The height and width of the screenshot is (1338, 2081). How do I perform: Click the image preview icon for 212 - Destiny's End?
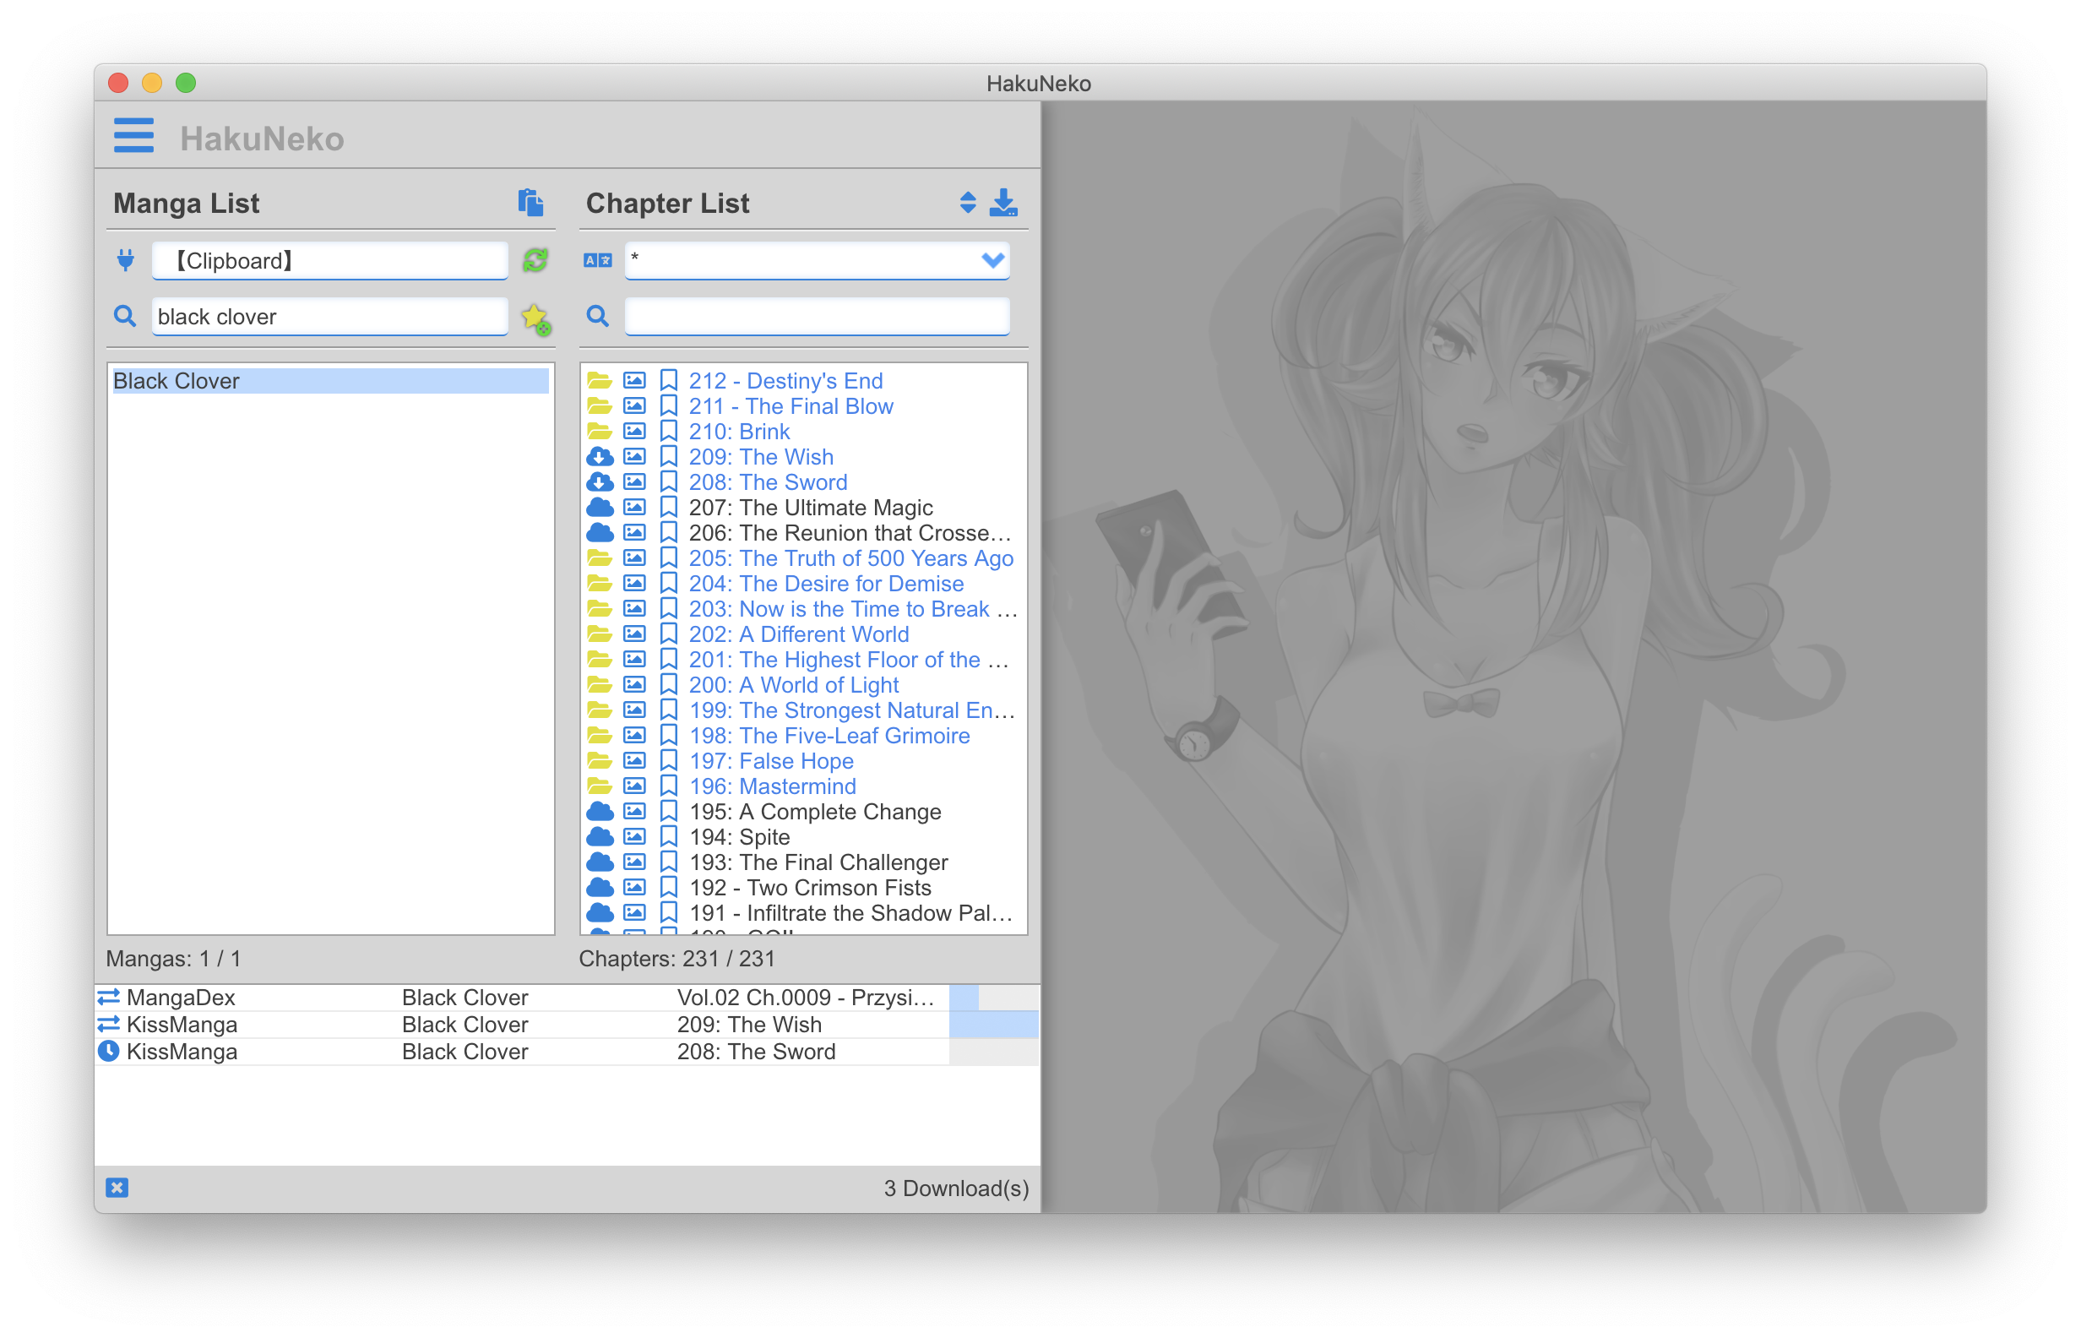click(x=635, y=379)
